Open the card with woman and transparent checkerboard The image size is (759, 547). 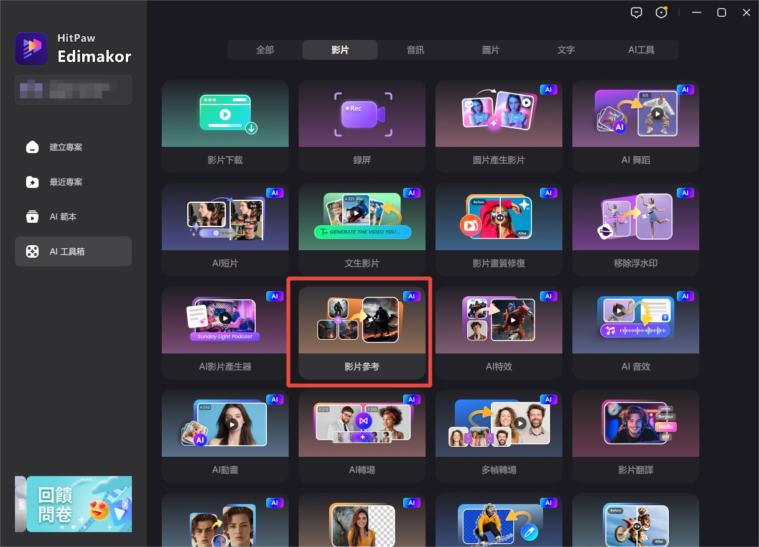point(362,520)
